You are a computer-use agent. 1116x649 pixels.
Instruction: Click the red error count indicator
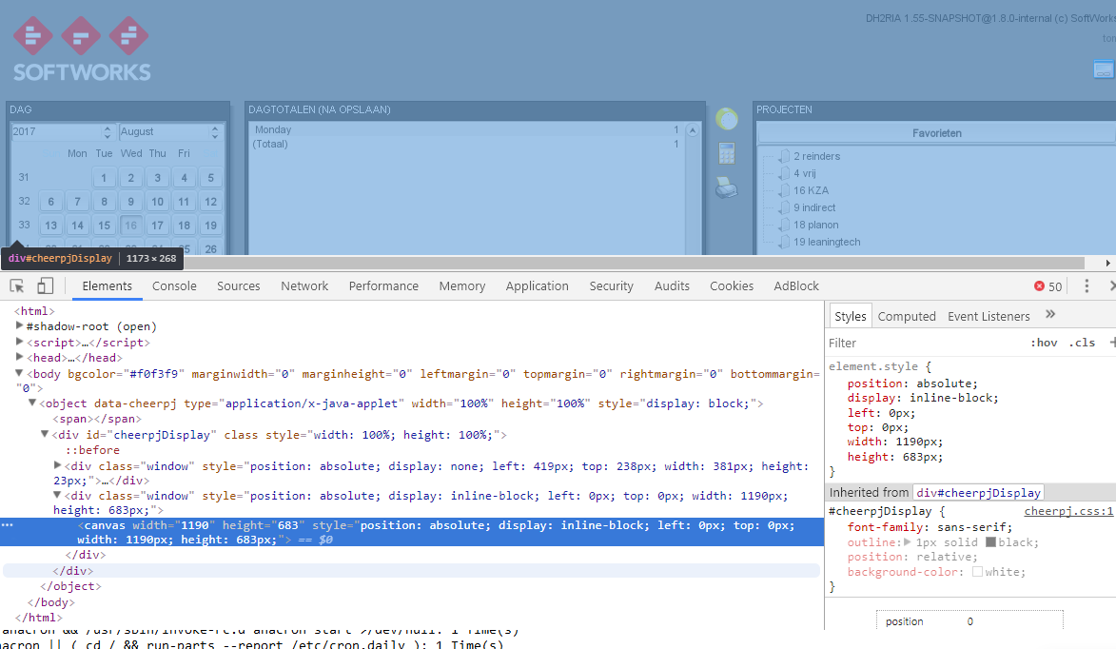[x=1047, y=286]
